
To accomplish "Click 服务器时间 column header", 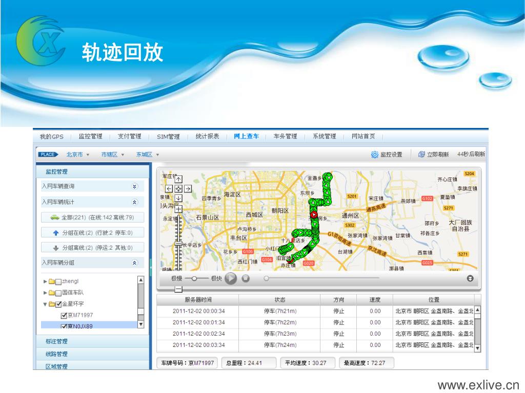I will [198, 300].
